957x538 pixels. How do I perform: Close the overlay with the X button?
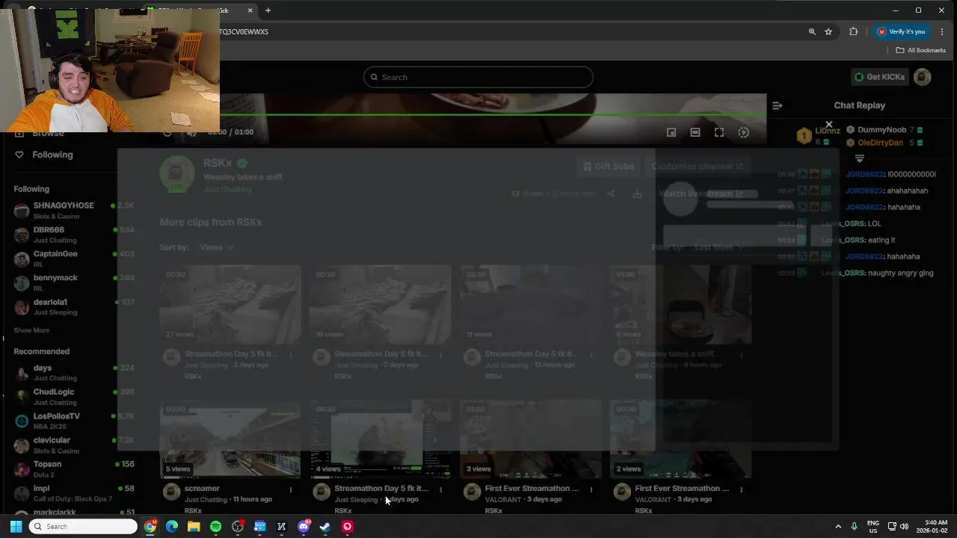click(x=828, y=125)
